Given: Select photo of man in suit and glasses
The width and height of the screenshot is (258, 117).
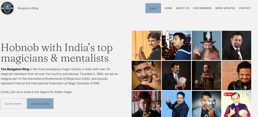Looking at the screenshot, I should point(236,45).
